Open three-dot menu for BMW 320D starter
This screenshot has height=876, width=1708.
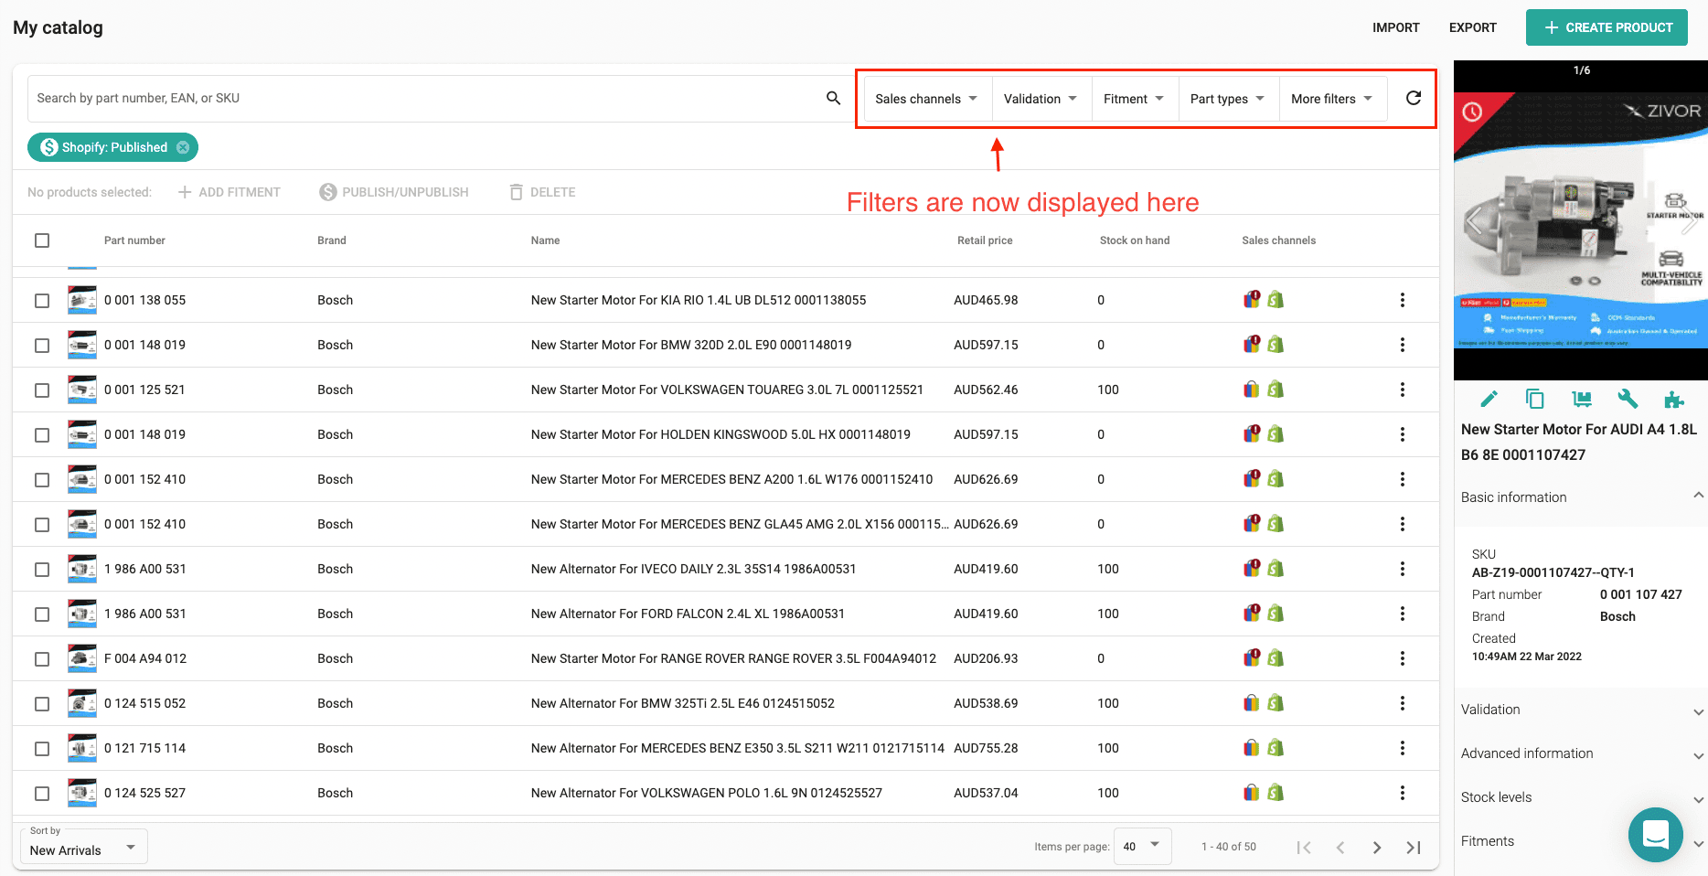tap(1403, 345)
